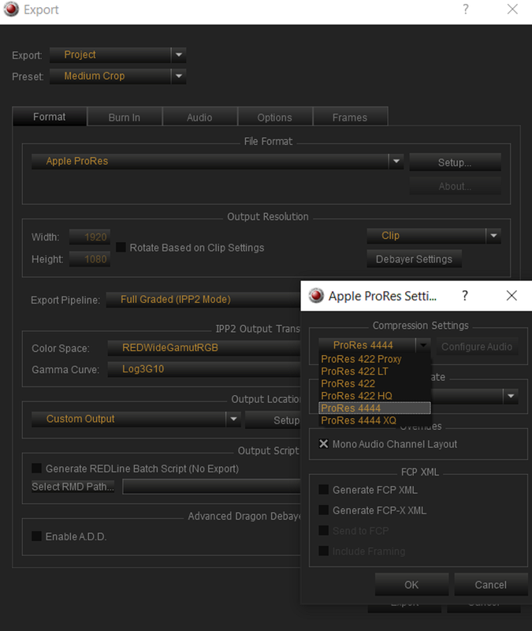Open Debayer Settings
Image resolution: width=532 pixels, height=631 pixels.
coord(414,259)
